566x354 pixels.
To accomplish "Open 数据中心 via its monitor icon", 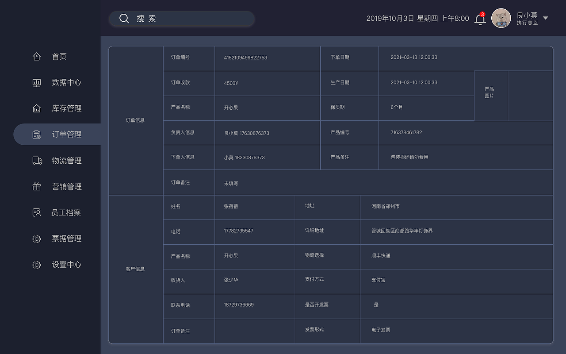I will click(x=36, y=82).
